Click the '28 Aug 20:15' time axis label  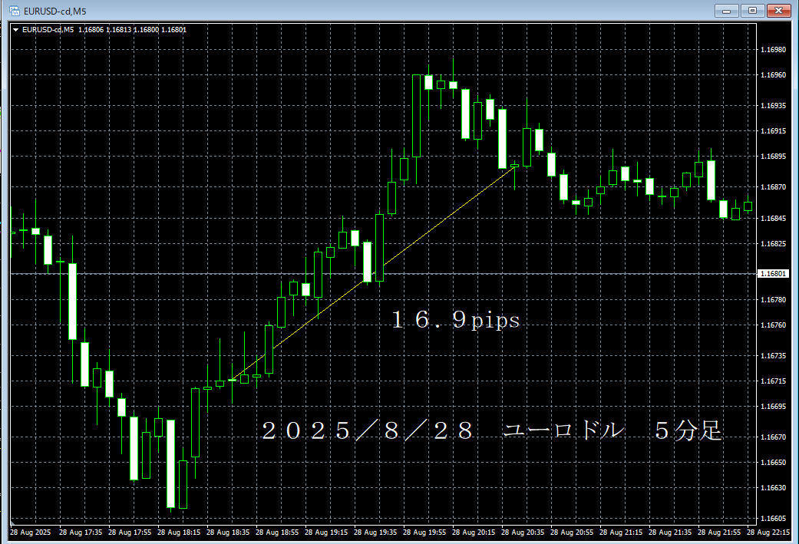[474, 532]
